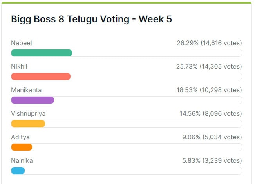Select the Nikhil option label

[x=19, y=67]
